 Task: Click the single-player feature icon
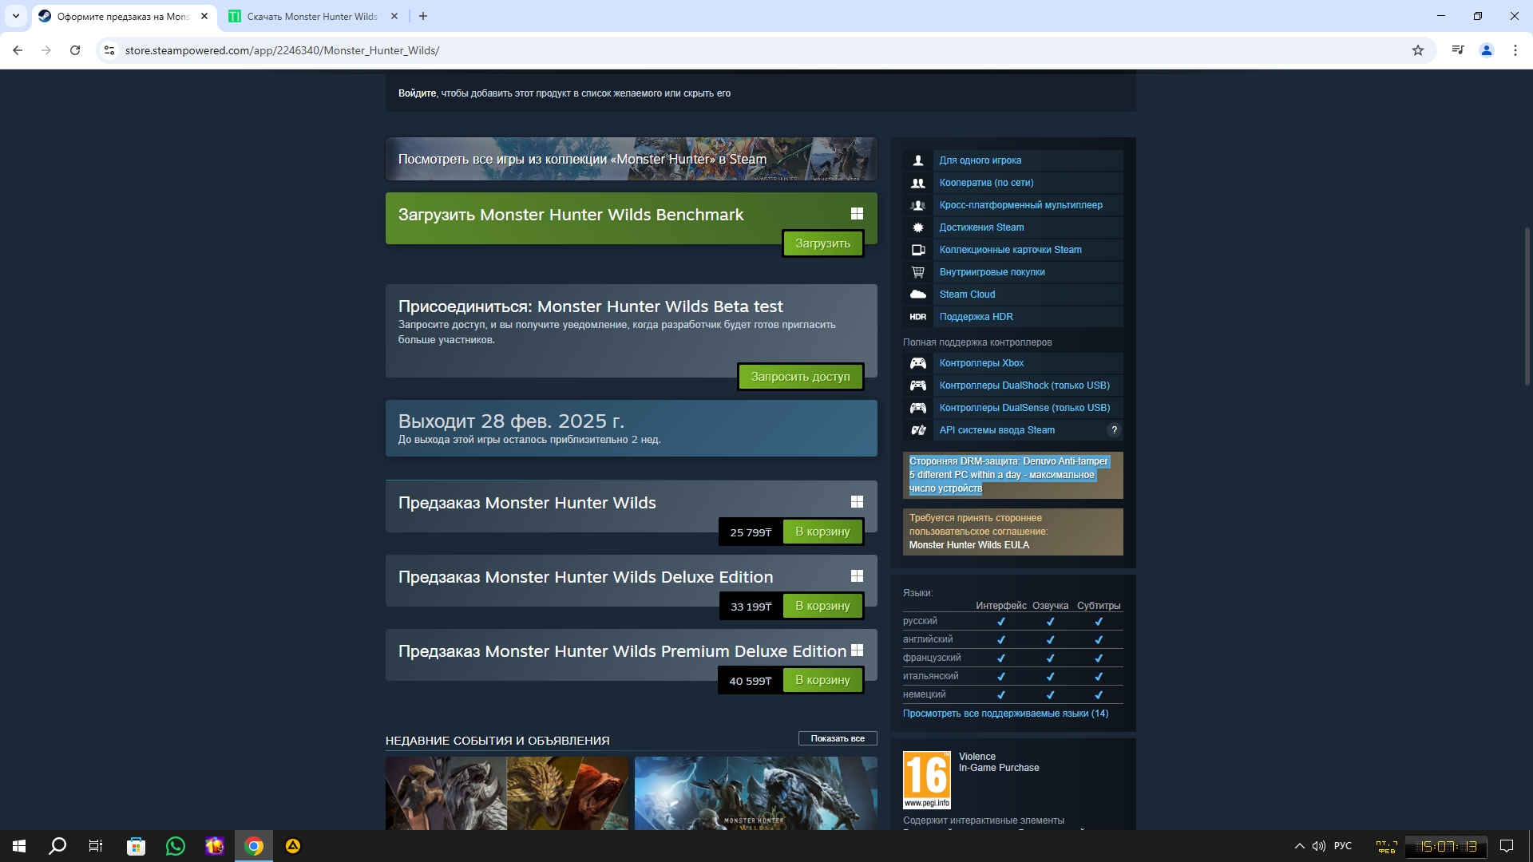[918, 160]
